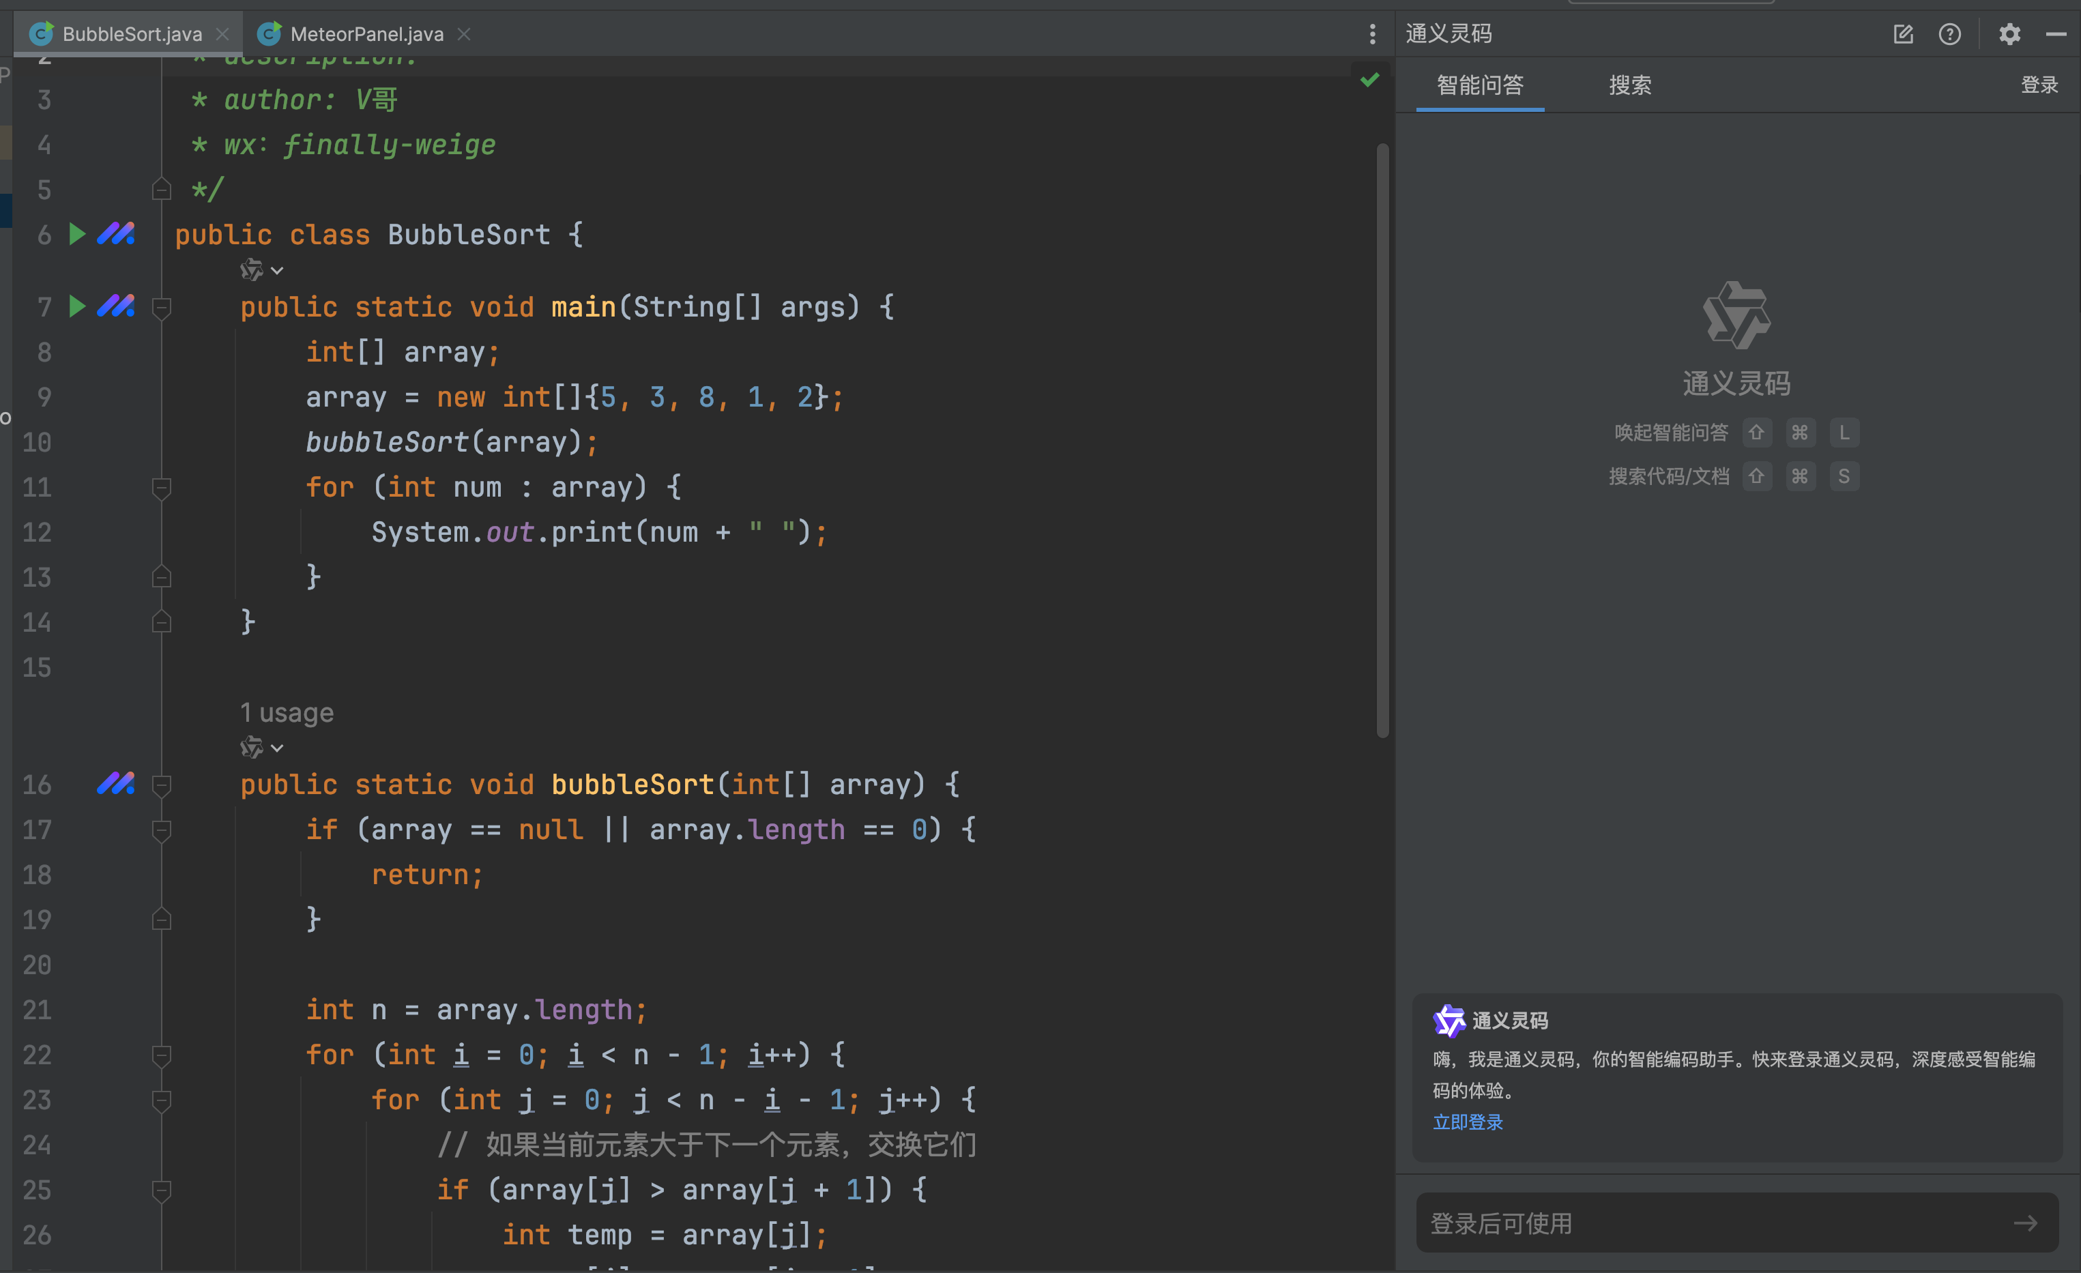Open new chat edit icon in 通义灵码 panel
Image resolution: width=2081 pixels, height=1273 pixels.
tap(1903, 34)
